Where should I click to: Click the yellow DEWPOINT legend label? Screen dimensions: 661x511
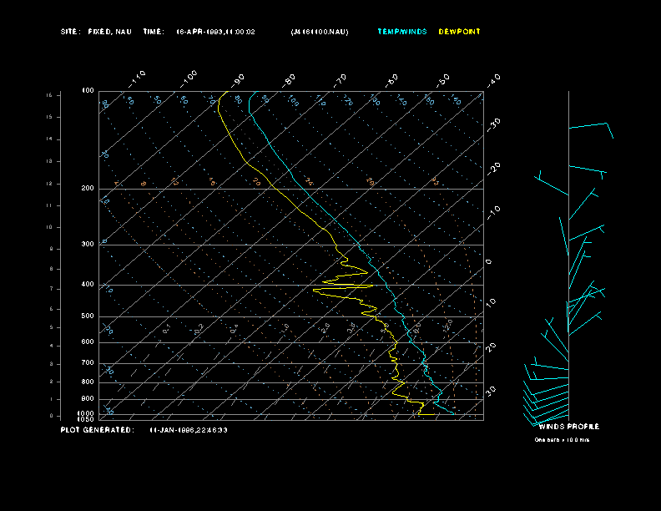point(459,32)
